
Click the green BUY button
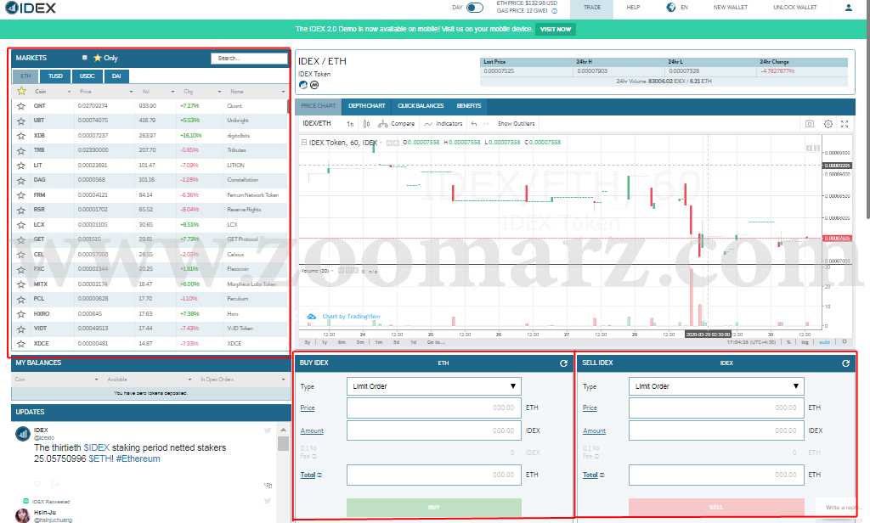pos(434,508)
